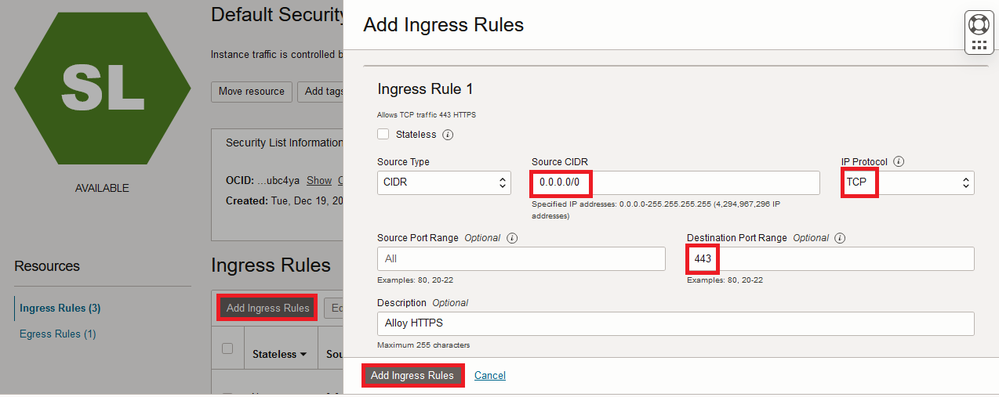Focus the Description text field
The image size is (999, 397).
pos(675,323)
